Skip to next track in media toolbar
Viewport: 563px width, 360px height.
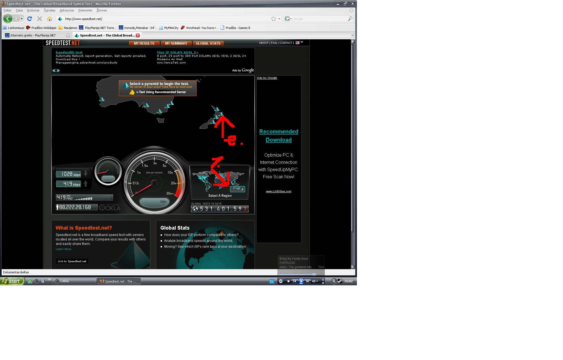(x=308, y=281)
